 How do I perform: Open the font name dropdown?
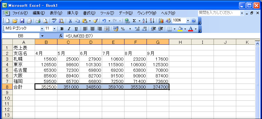[42, 29]
